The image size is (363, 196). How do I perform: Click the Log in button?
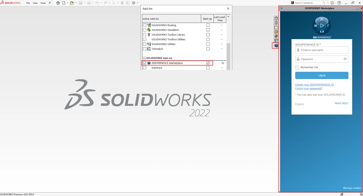click(x=321, y=75)
